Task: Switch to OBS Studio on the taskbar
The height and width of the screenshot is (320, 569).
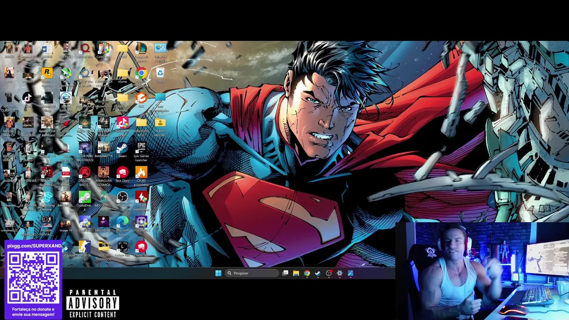Action: pos(329,273)
